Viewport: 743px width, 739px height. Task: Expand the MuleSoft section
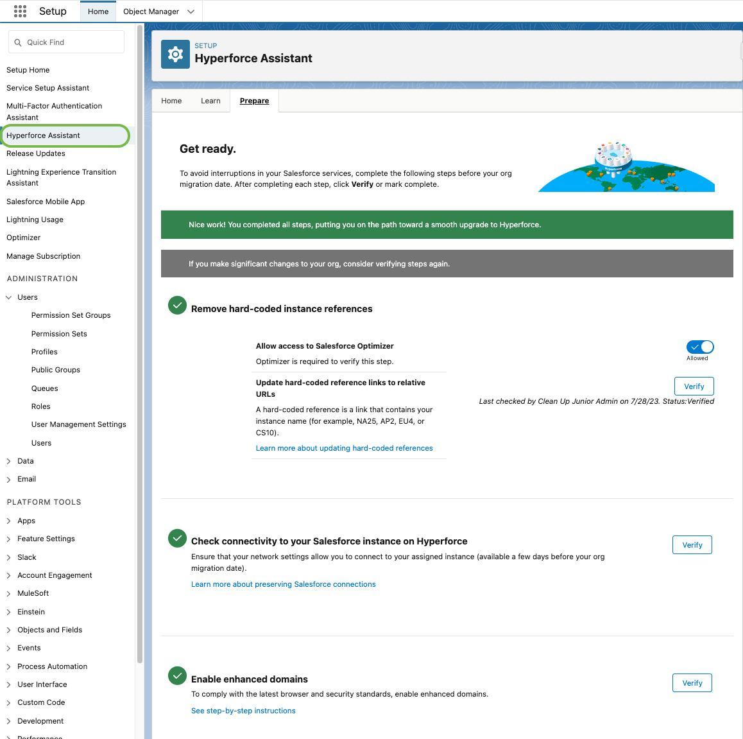coord(8,593)
